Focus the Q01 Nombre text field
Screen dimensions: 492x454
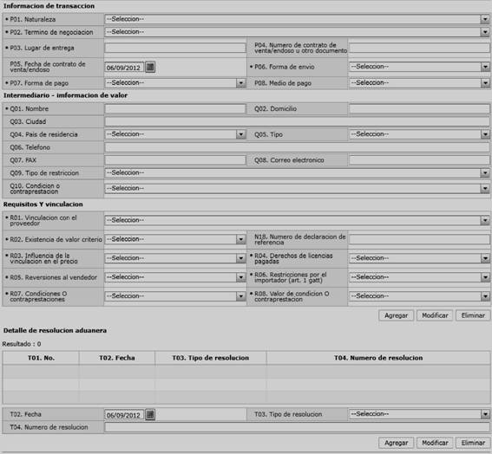[174, 108]
